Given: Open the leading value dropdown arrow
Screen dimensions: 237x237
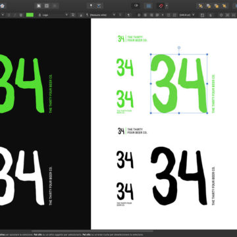Looking at the screenshot, I should [x=194, y=15].
